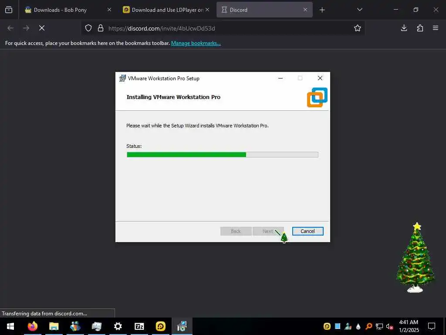Open the notification action center

tap(432, 326)
